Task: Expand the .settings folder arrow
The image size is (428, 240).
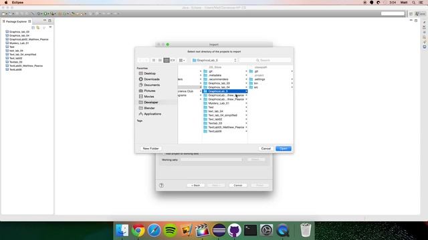Action: pos(292,79)
